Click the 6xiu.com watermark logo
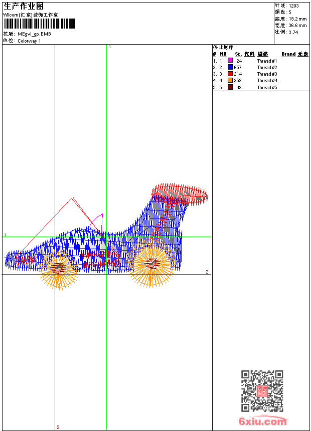This screenshot has width=311, height=431. tap(263, 421)
